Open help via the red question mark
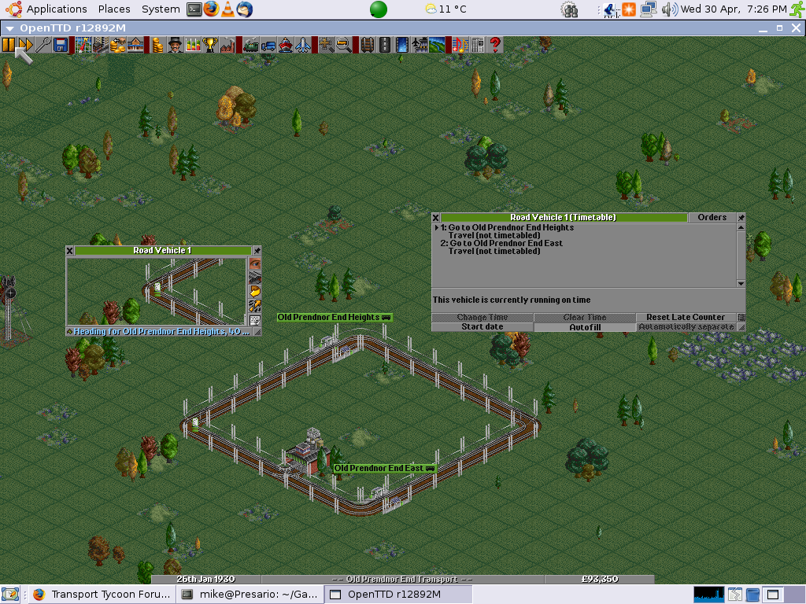Screen dimensions: 806x604 click(495, 45)
